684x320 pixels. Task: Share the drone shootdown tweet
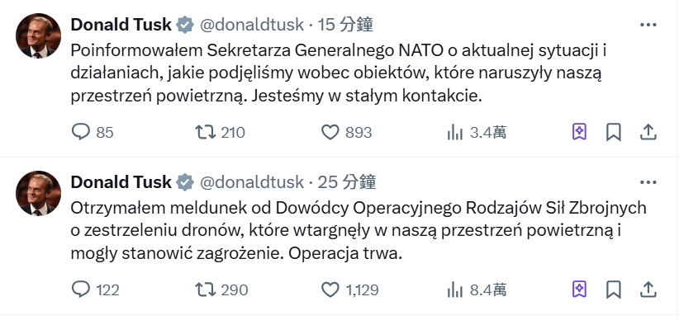point(648,289)
